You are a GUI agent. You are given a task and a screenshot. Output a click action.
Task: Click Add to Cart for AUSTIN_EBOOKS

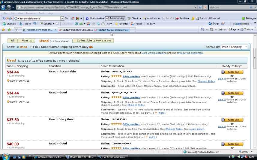[232, 72]
